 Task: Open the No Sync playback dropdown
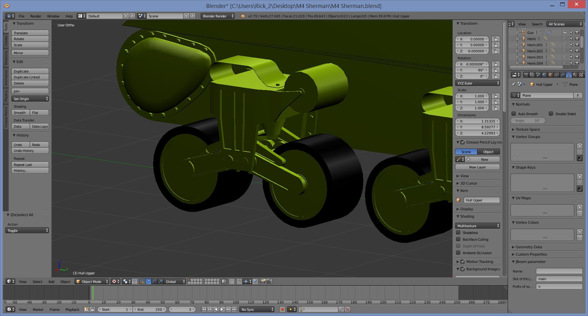257,309
